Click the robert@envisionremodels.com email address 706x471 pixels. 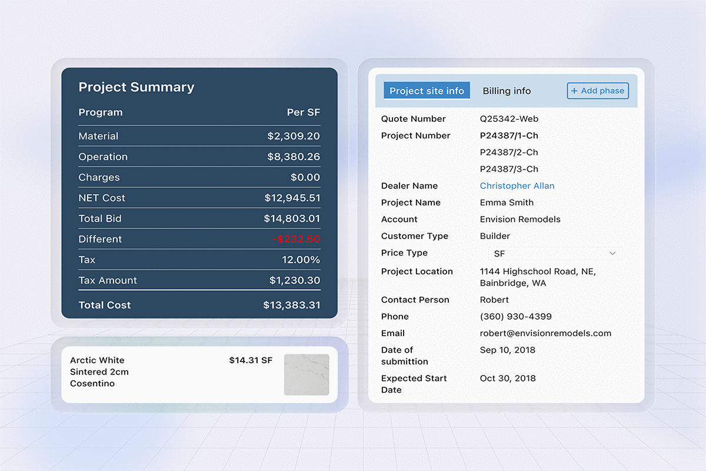pyautogui.click(x=545, y=333)
